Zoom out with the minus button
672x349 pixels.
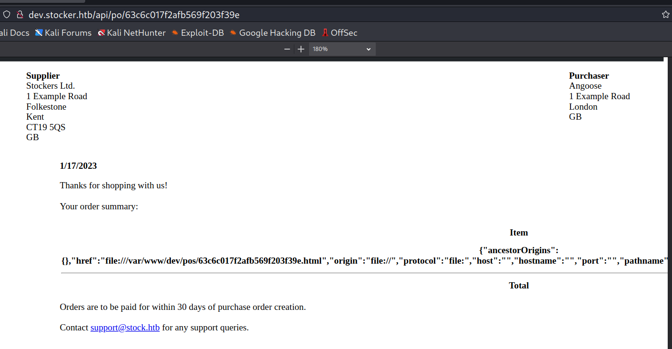coord(287,49)
